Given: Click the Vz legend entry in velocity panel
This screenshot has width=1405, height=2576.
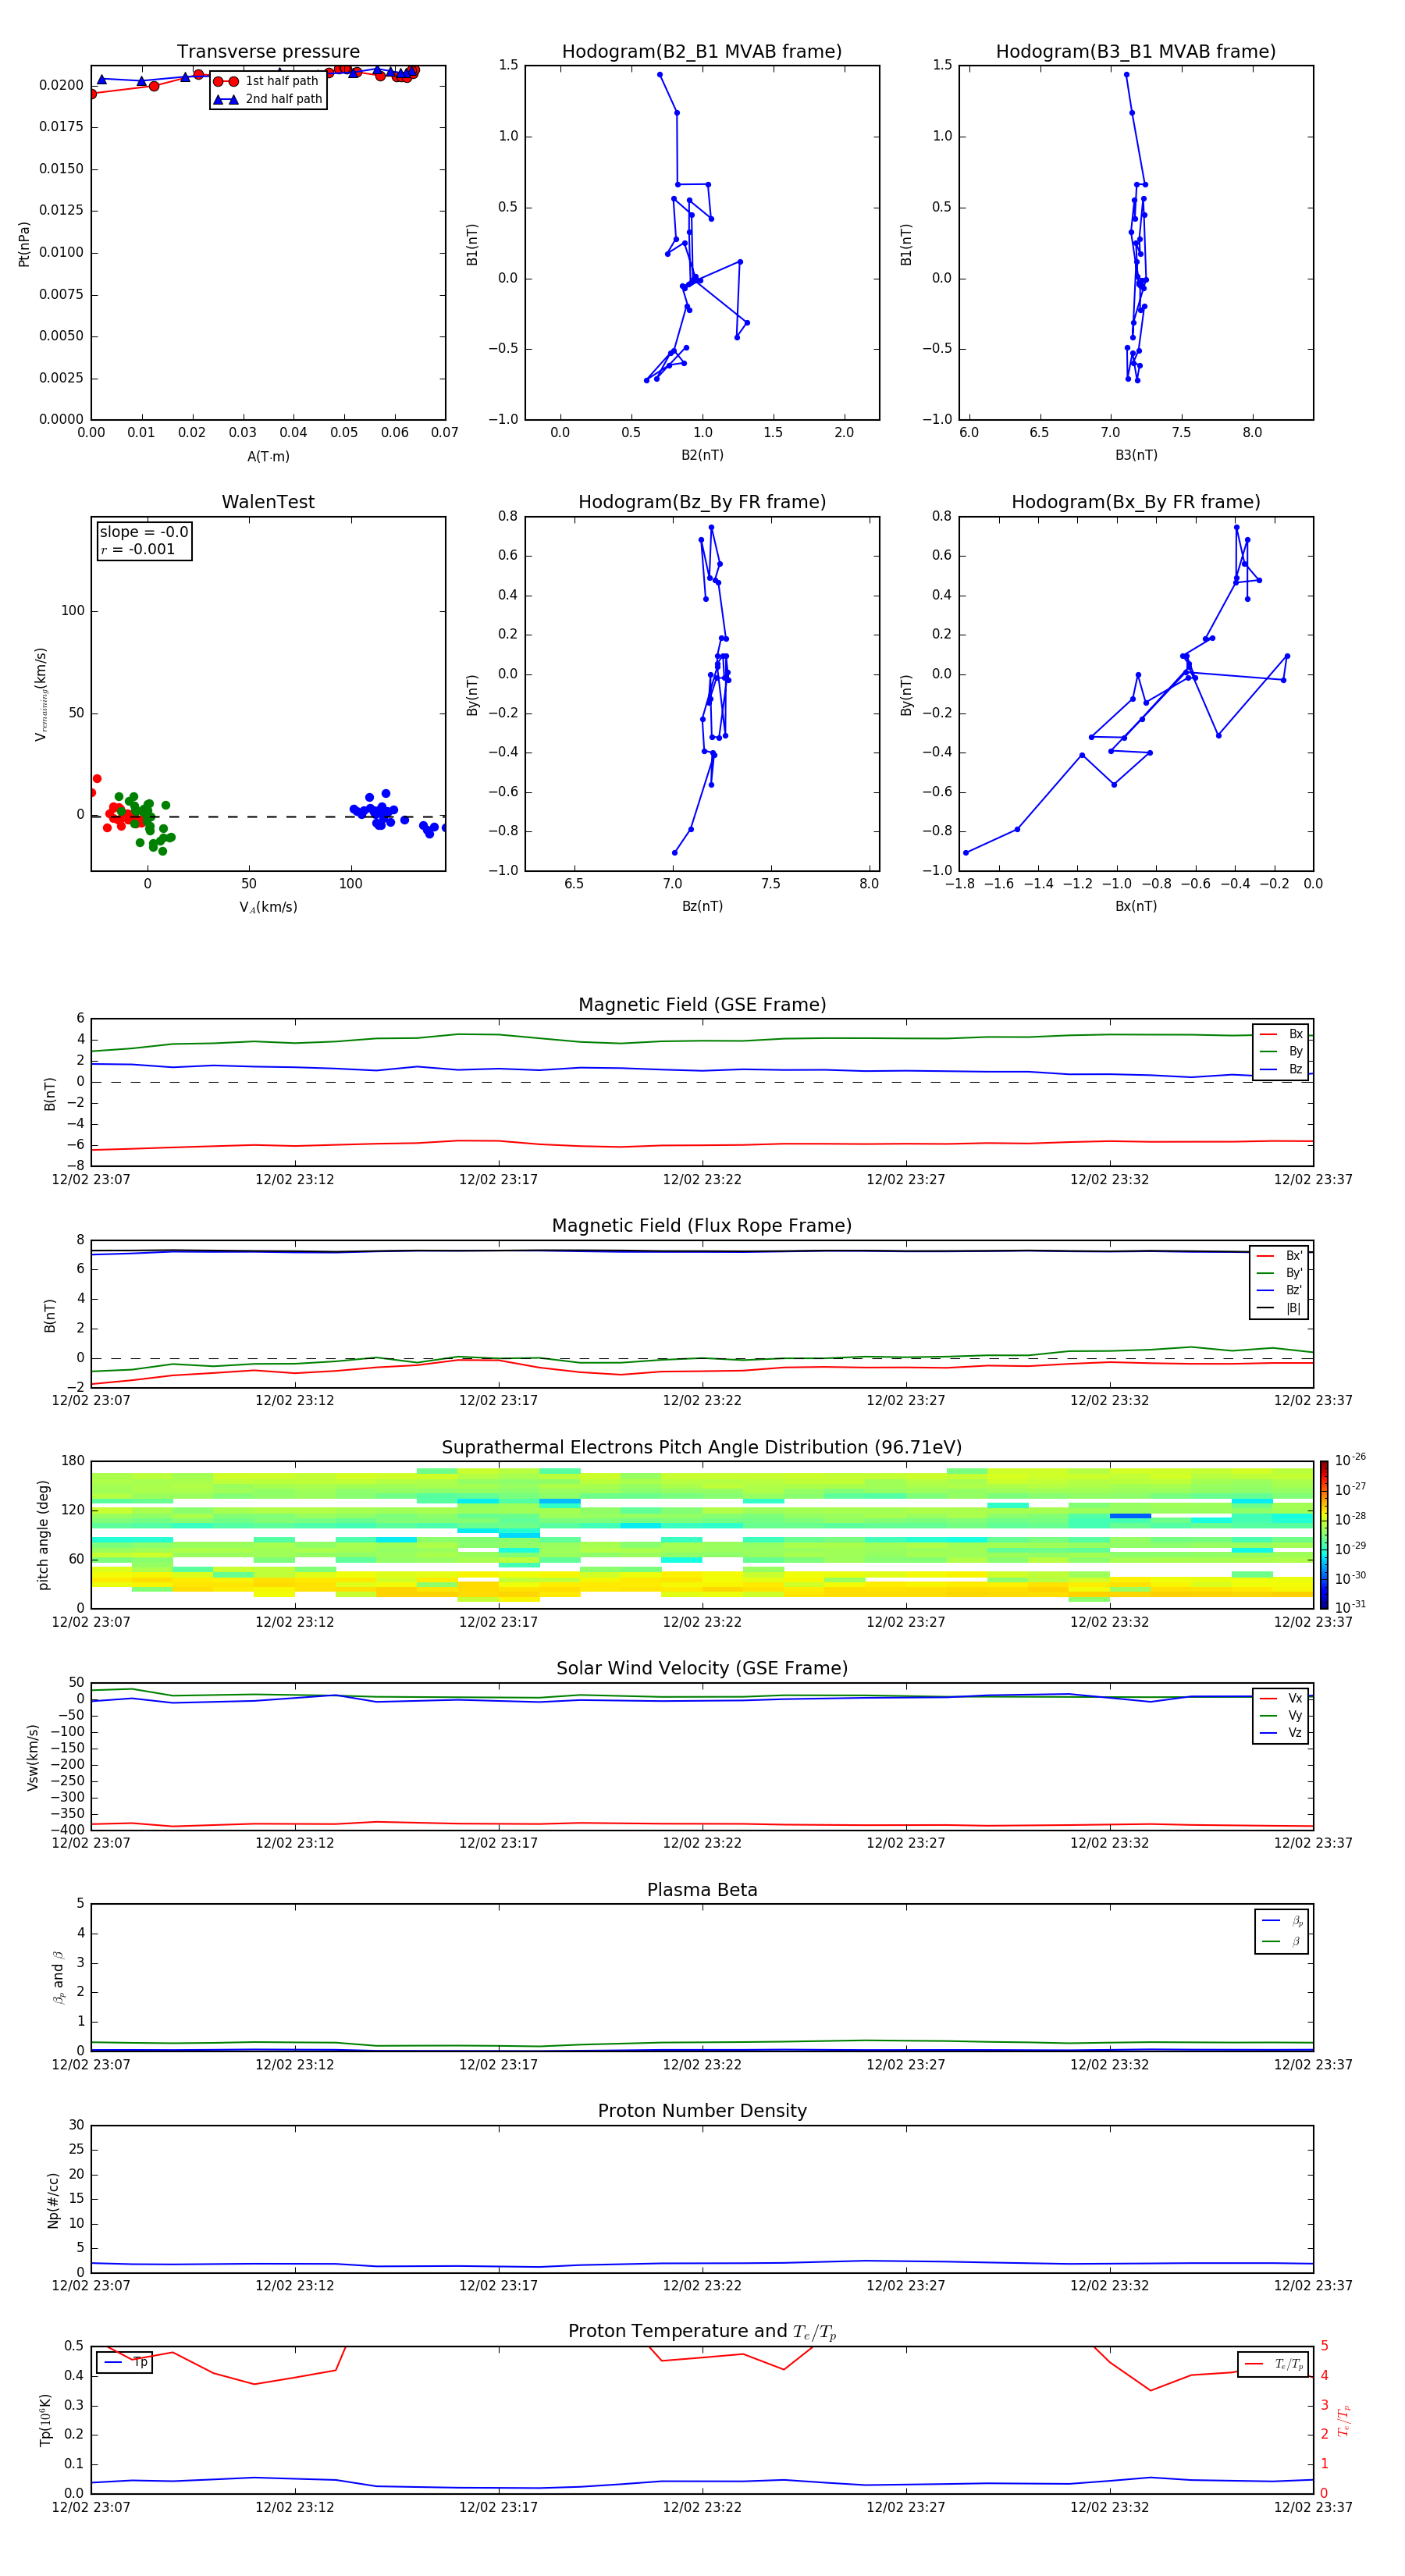Looking at the screenshot, I should [1281, 1733].
